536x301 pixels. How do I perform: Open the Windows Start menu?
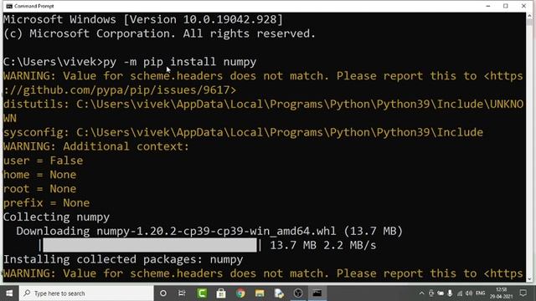click(9, 293)
